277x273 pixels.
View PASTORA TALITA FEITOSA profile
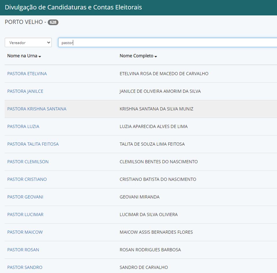click(33, 144)
